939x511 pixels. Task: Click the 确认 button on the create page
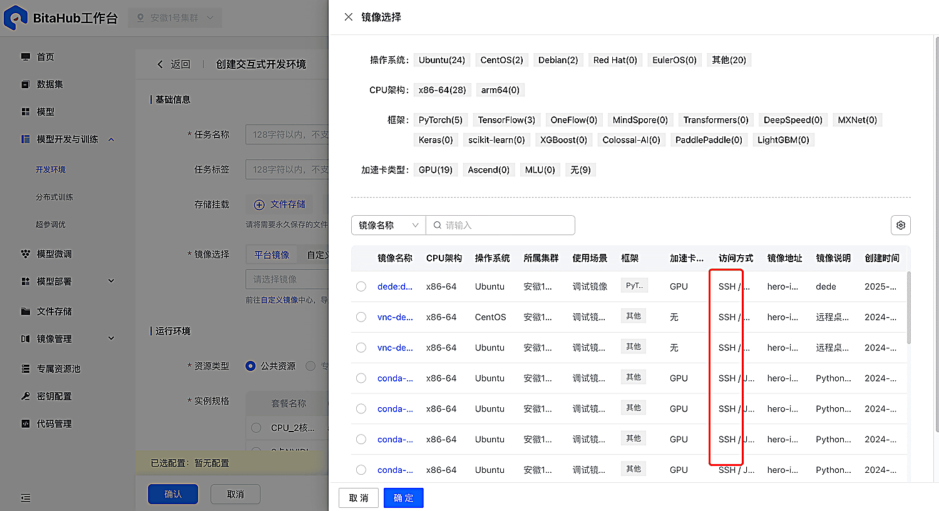(173, 494)
